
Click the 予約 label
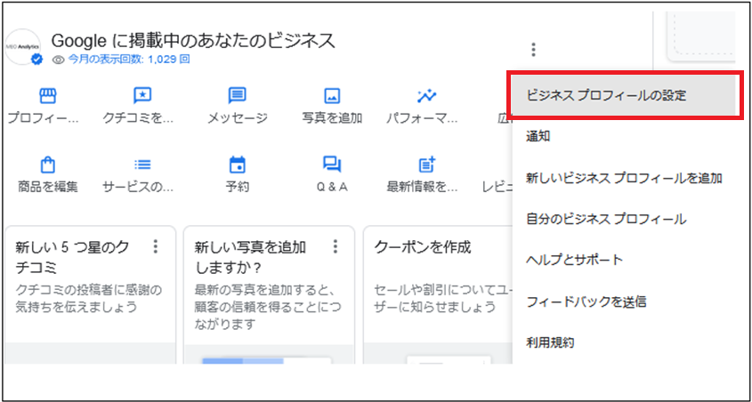coord(238,187)
